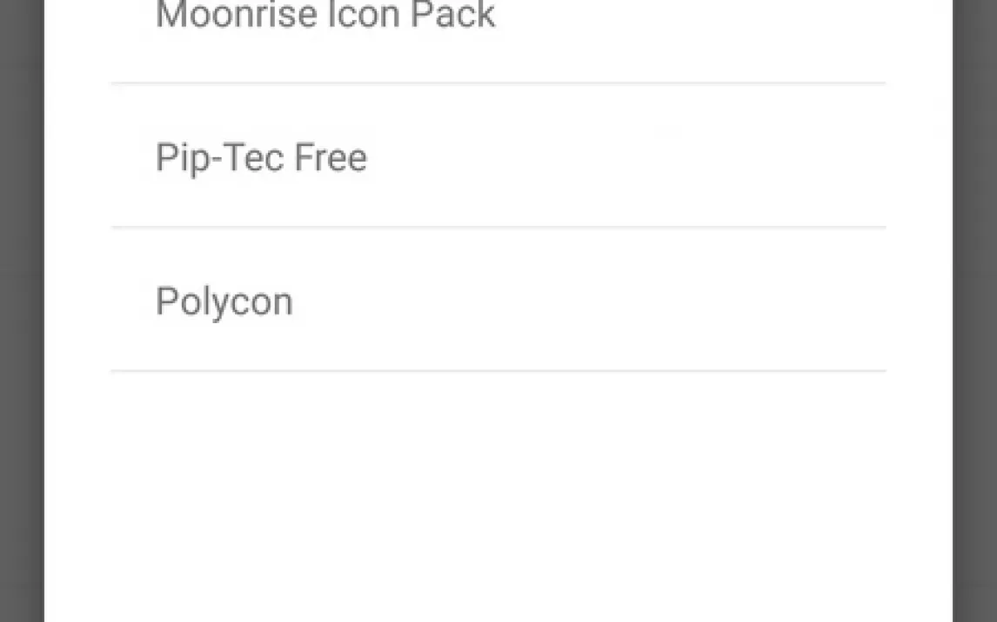The width and height of the screenshot is (997, 622).
Task: Click the Moonrise Icon Pack label text
Action: click(325, 14)
